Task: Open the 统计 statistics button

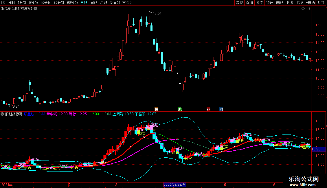Action: (x=269, y=3)
